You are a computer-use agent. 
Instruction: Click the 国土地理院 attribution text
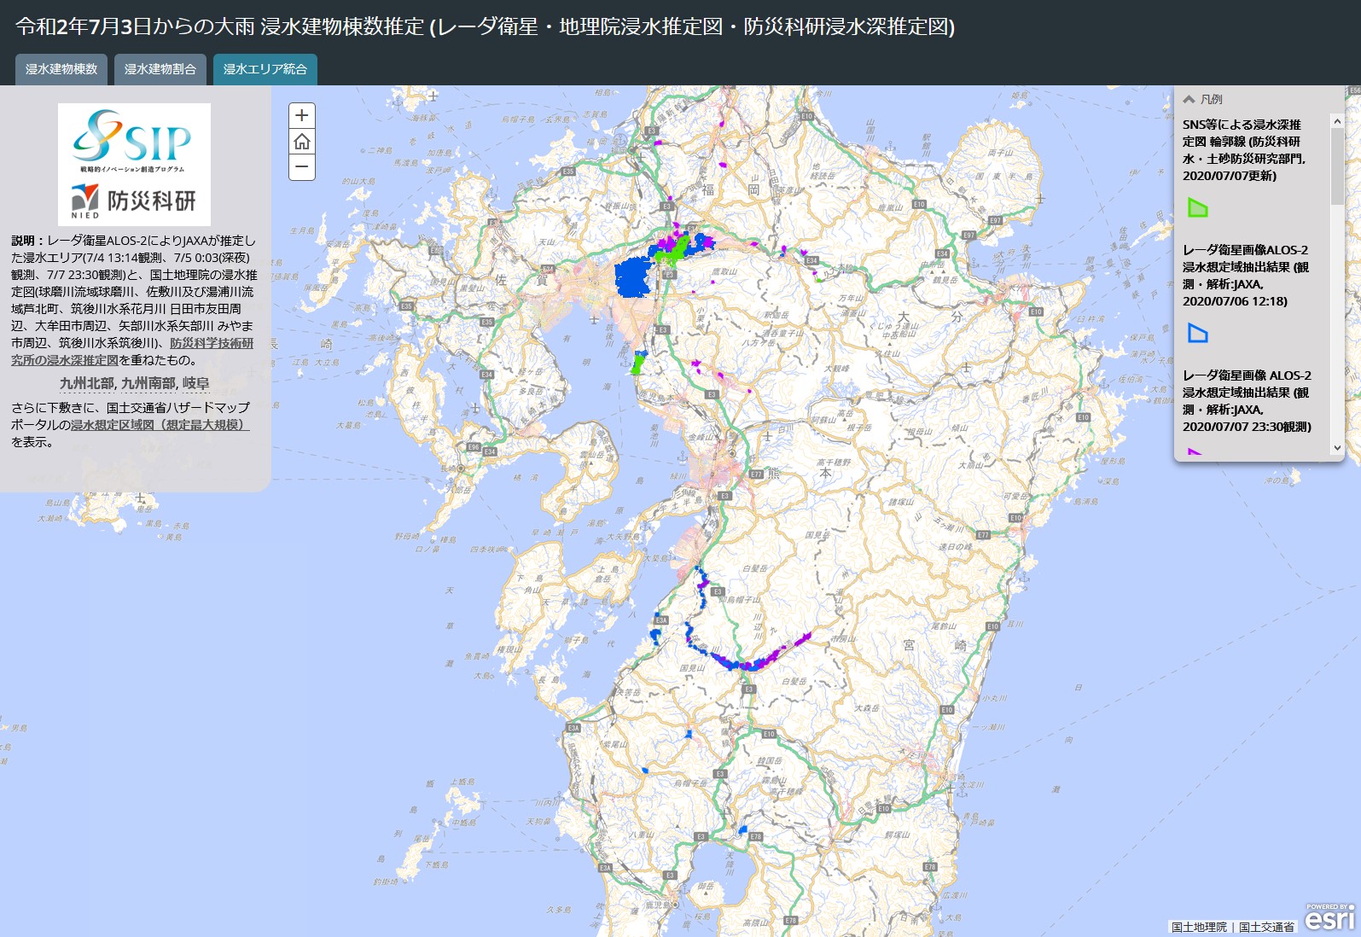1198,927
